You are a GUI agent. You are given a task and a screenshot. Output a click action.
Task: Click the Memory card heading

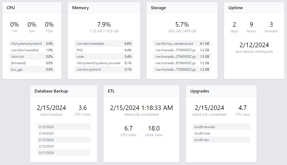[80, 8]
